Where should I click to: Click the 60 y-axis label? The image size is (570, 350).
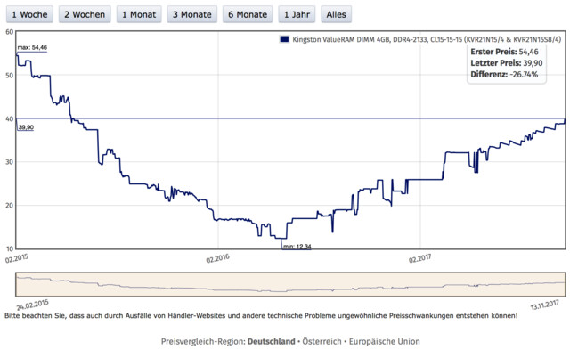click(x=9, y=32)
